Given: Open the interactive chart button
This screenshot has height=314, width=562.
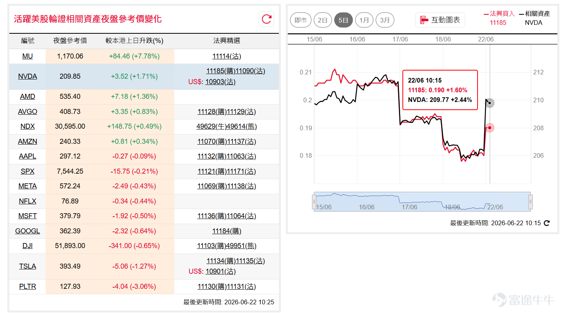Looking at the screenshot, I should (440, 20).
